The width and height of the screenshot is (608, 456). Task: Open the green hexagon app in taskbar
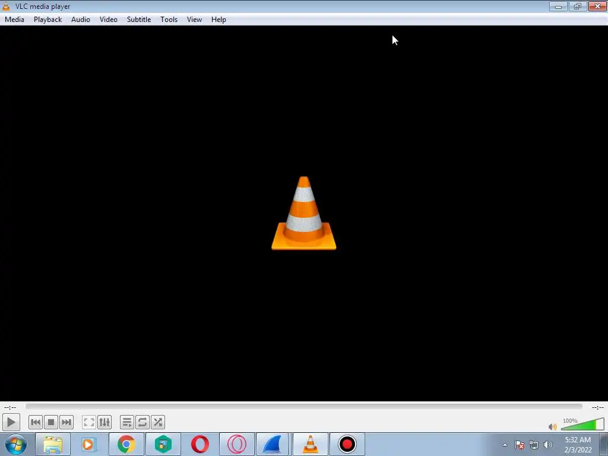click(163, 444)
